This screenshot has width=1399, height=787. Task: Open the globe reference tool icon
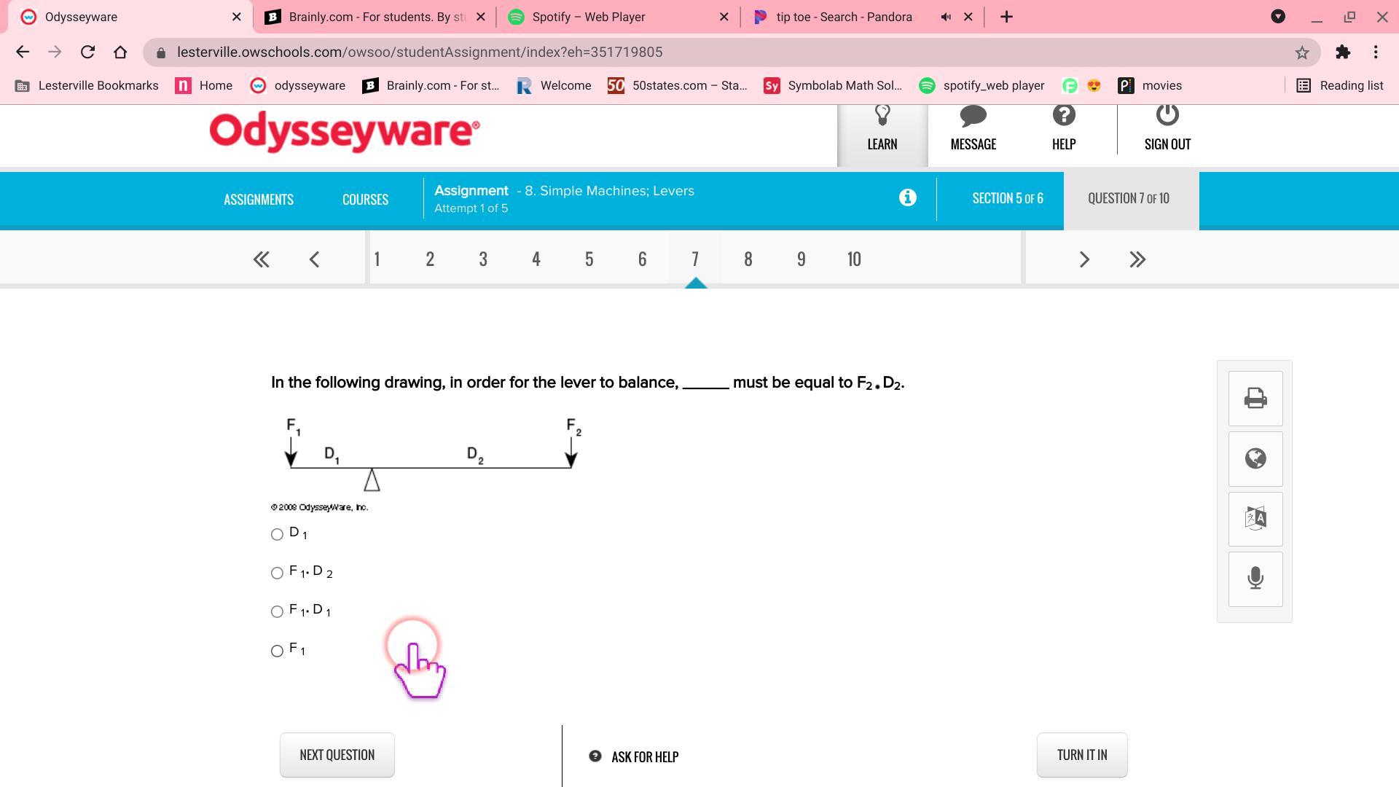click(x=1255, y=458)
